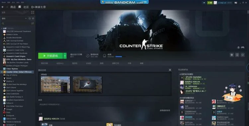Open the account name dropdown in the title bar
This screenshot has height=126, width=249.
point(225,3)
